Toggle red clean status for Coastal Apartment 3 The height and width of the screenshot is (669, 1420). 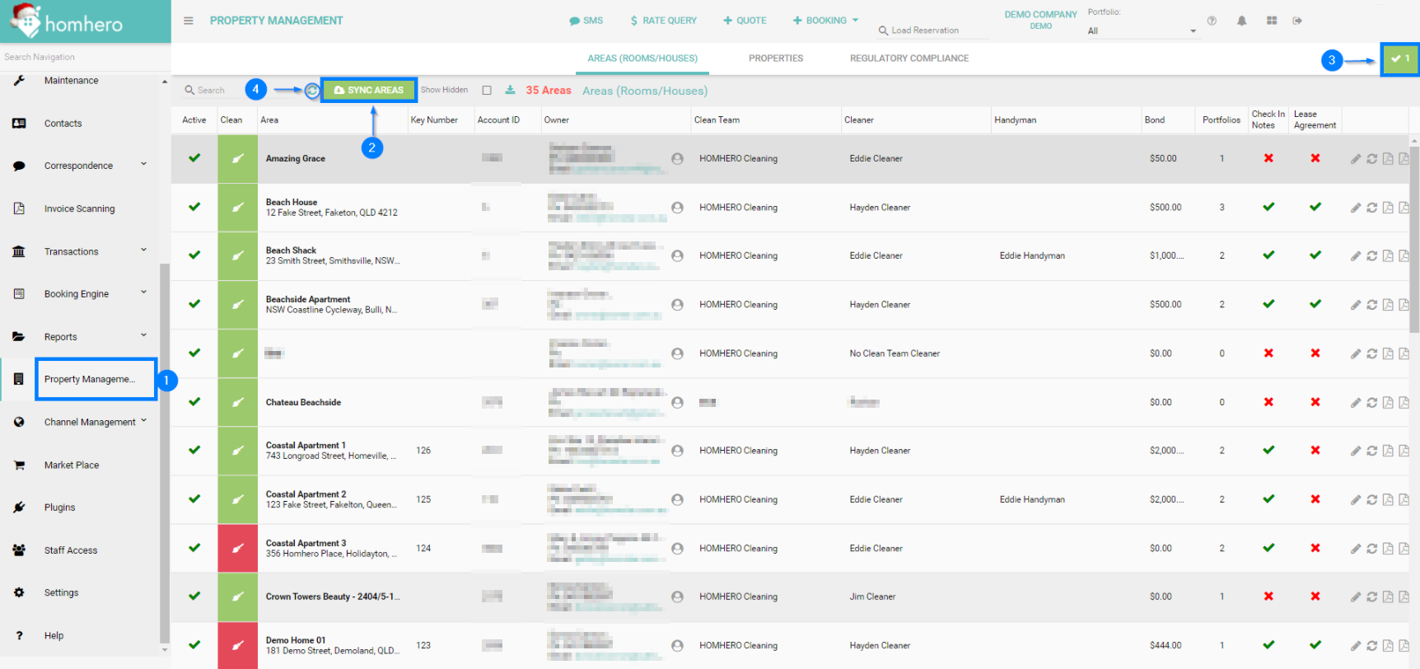[237, 548]
